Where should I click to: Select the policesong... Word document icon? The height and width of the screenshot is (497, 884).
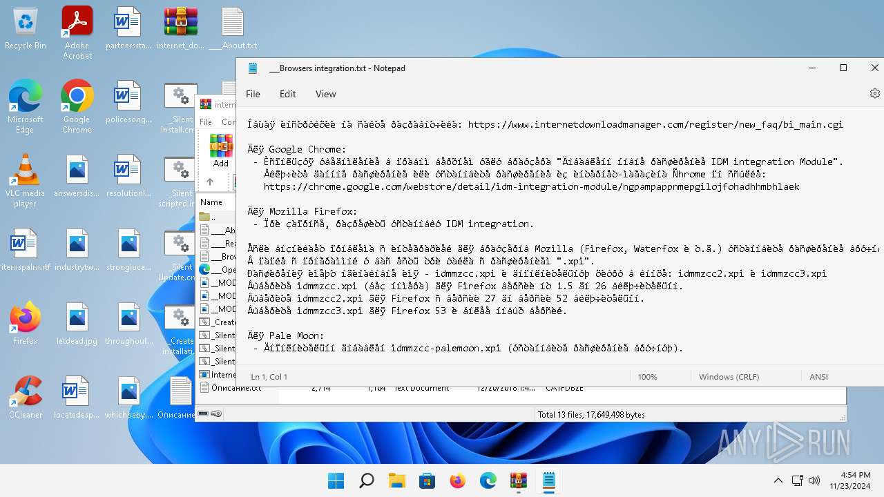pyautogui.click(x=128, y=102)
